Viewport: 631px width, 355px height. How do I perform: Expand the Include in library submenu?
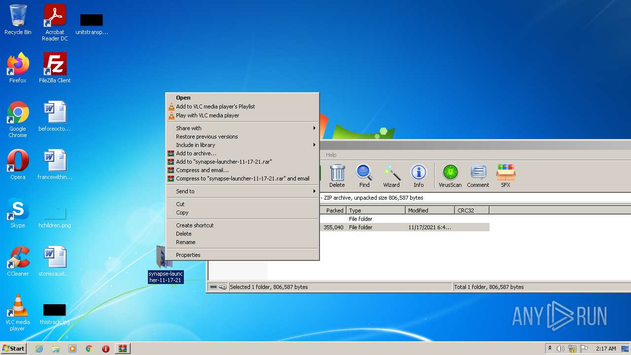[x=243, y=145]
